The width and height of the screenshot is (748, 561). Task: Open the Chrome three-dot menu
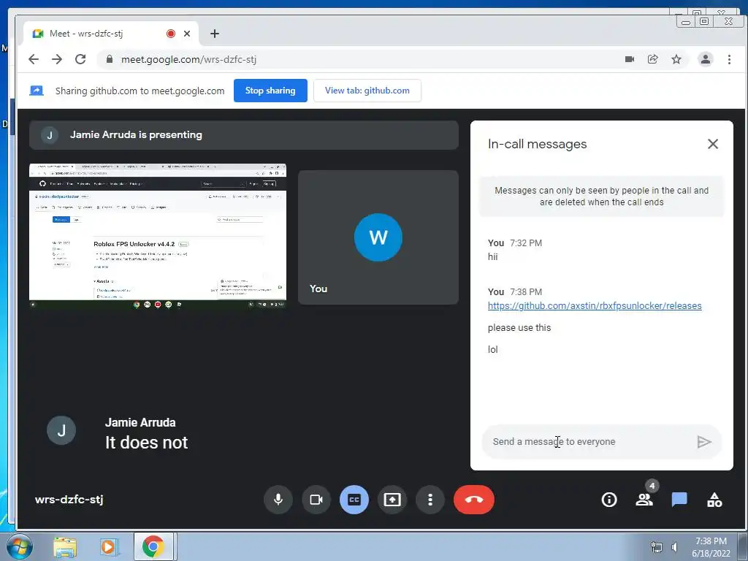(x=730, y=59)
